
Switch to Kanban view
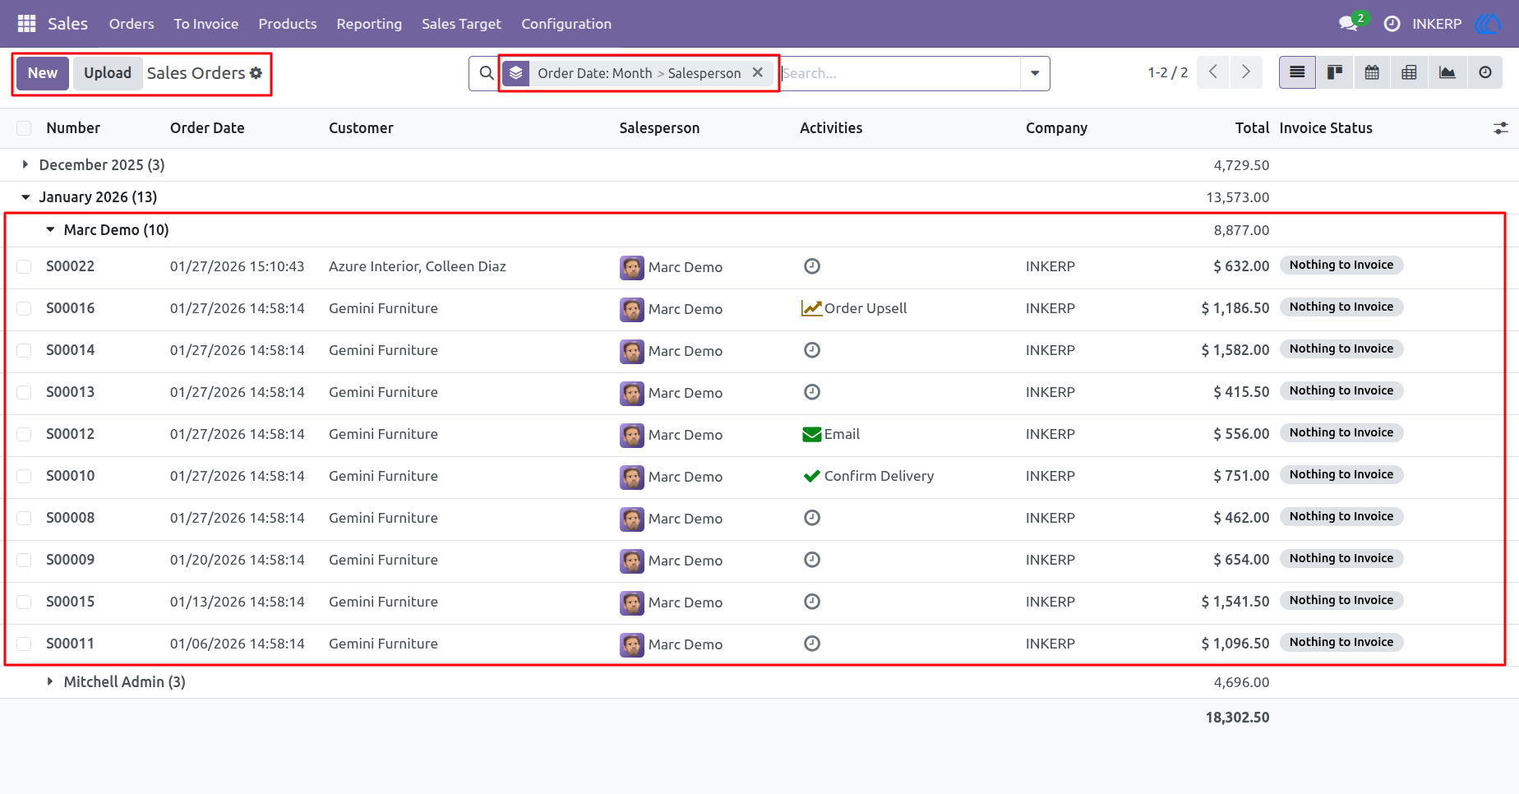coord(1335,72)
